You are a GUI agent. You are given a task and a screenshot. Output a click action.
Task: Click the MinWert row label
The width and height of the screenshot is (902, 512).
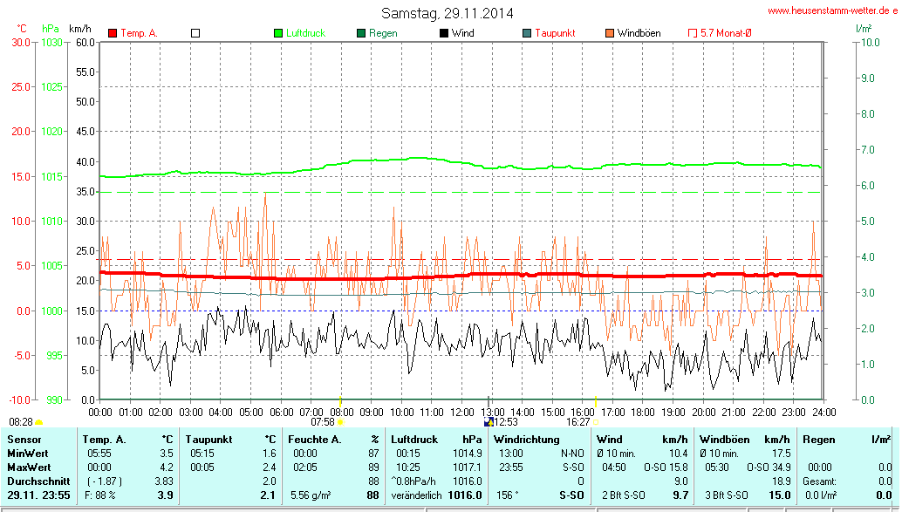pos(28,454)
